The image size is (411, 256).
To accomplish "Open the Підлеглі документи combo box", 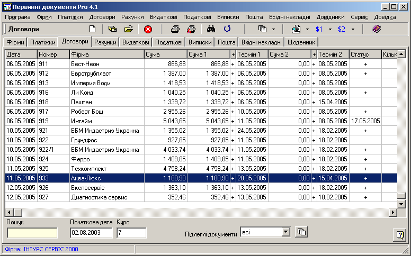I will pos(286,232).
